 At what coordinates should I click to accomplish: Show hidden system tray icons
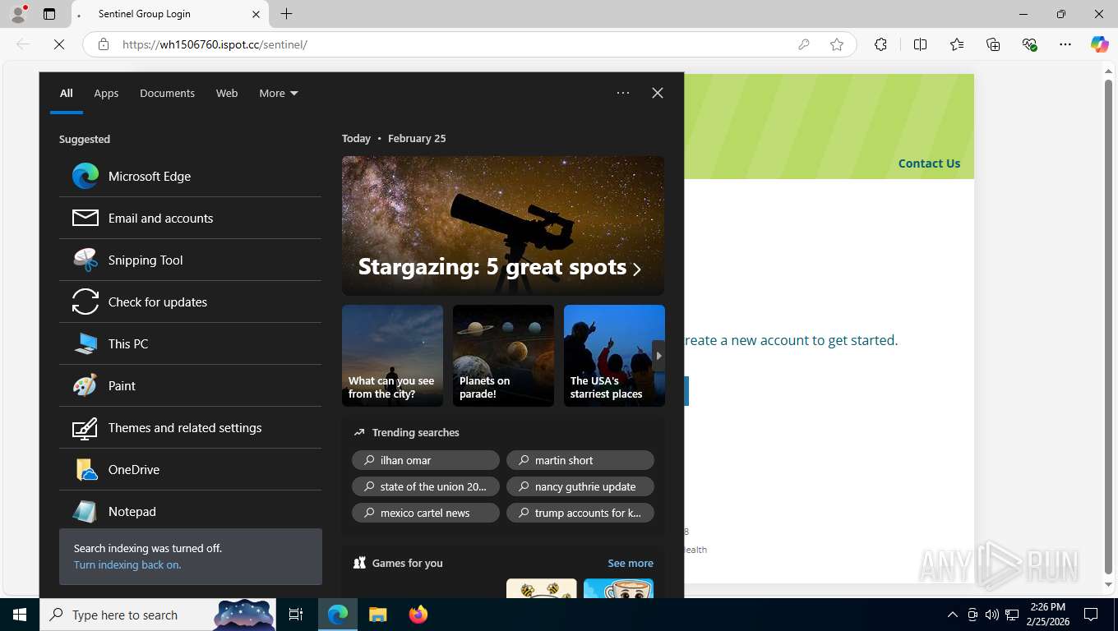point(952,615)
